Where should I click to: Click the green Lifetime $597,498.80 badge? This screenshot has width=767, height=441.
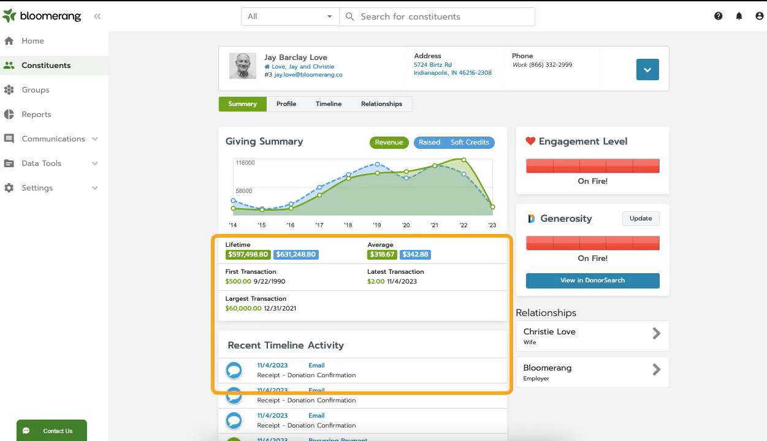point(248,255)
